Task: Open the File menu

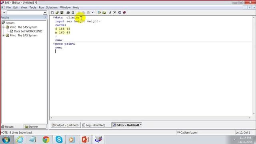Action: click(8, 8)
